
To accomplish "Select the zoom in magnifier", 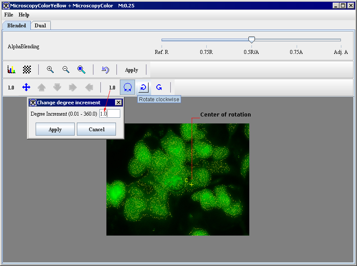I will coord(50,70).
